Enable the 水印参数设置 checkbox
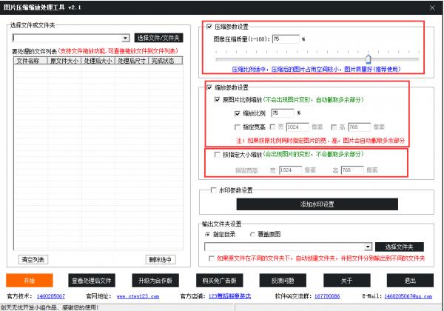The height and width of the screenshot is (311, 444). [x=214, y=190]
